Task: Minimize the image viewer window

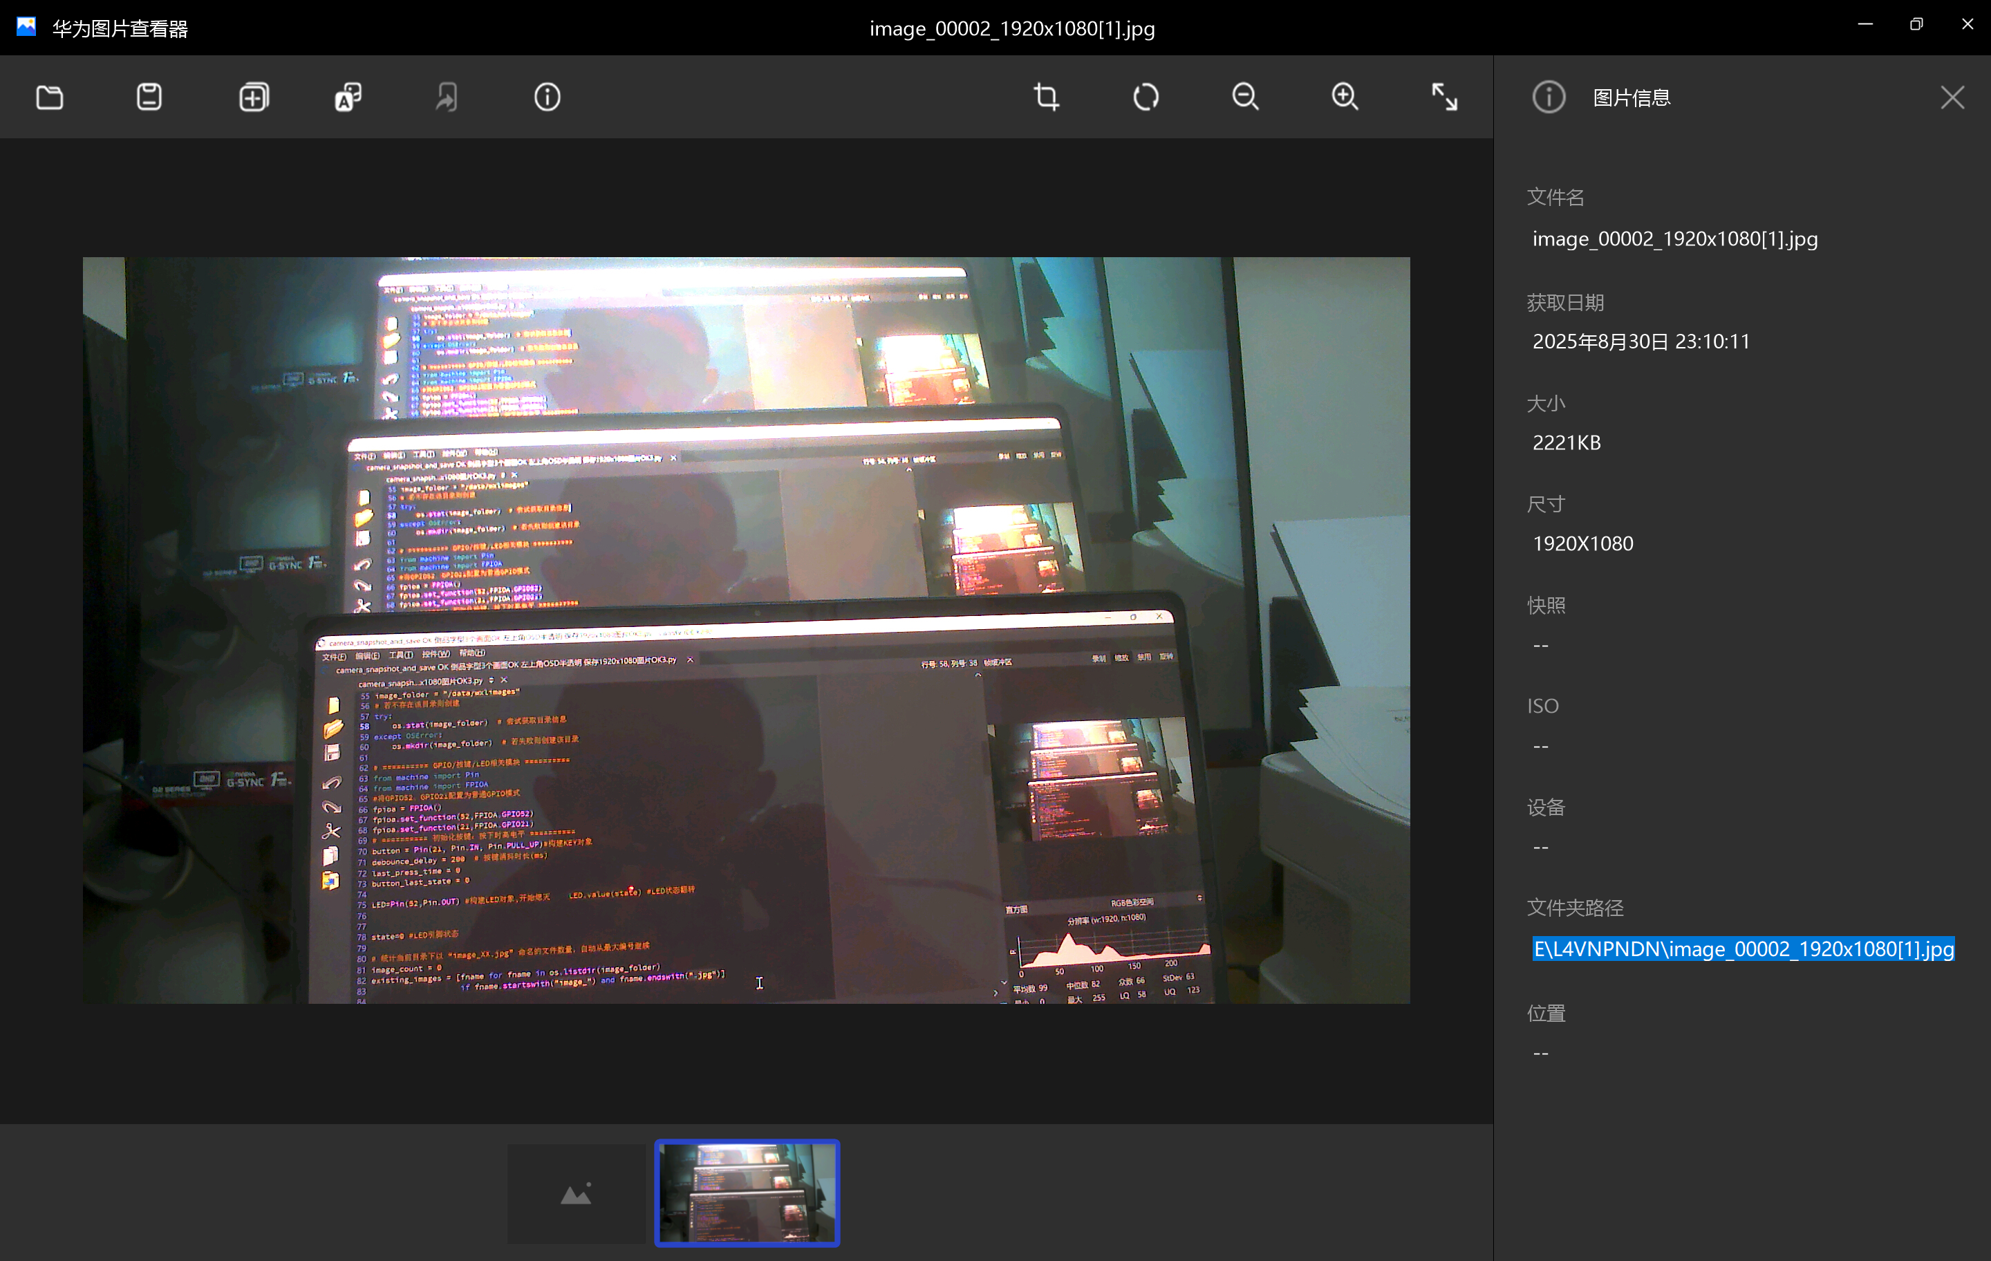Action: (1864, 25)
